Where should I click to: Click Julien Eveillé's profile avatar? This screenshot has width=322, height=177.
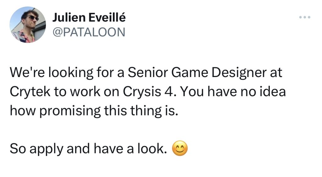[x=28, y=25]
